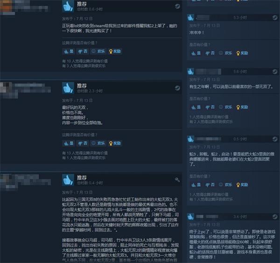Click the key icon on the 0.4 小时 review
This screenshot has width=280, height=263.
pos(177,180)
